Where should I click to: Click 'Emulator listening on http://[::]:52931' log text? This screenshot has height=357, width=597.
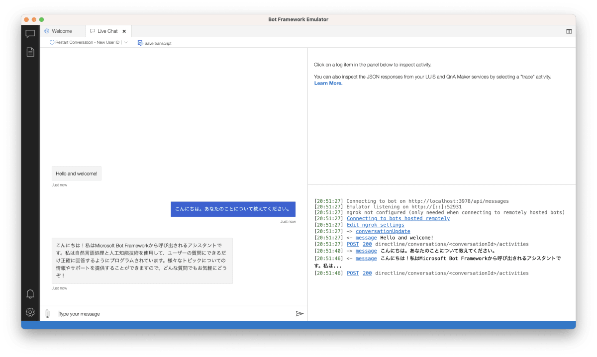coord(404,207)
